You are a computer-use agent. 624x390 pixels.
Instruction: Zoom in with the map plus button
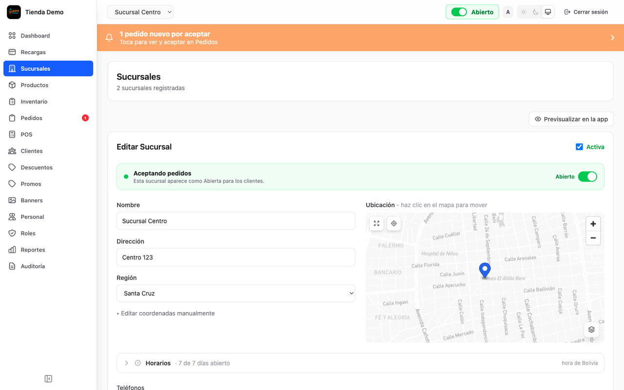(593, 224)
